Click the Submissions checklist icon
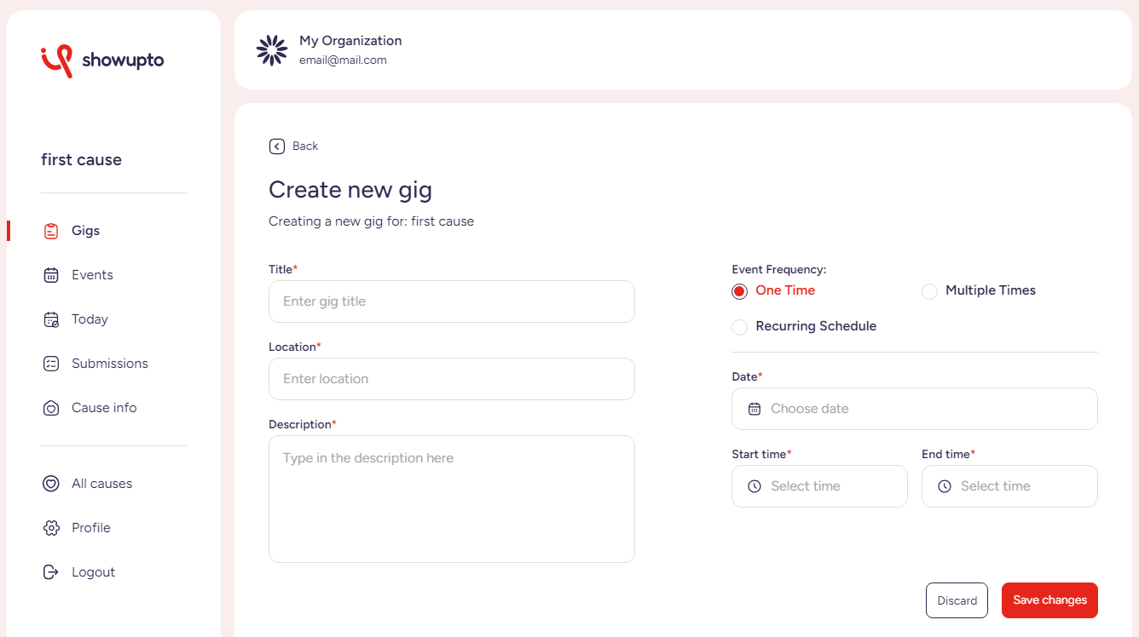This screenshot has width=1139, height=637. [x=51, y=364]
